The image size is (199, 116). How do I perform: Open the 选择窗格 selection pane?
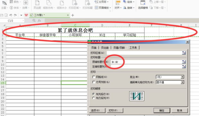point(143,5)
